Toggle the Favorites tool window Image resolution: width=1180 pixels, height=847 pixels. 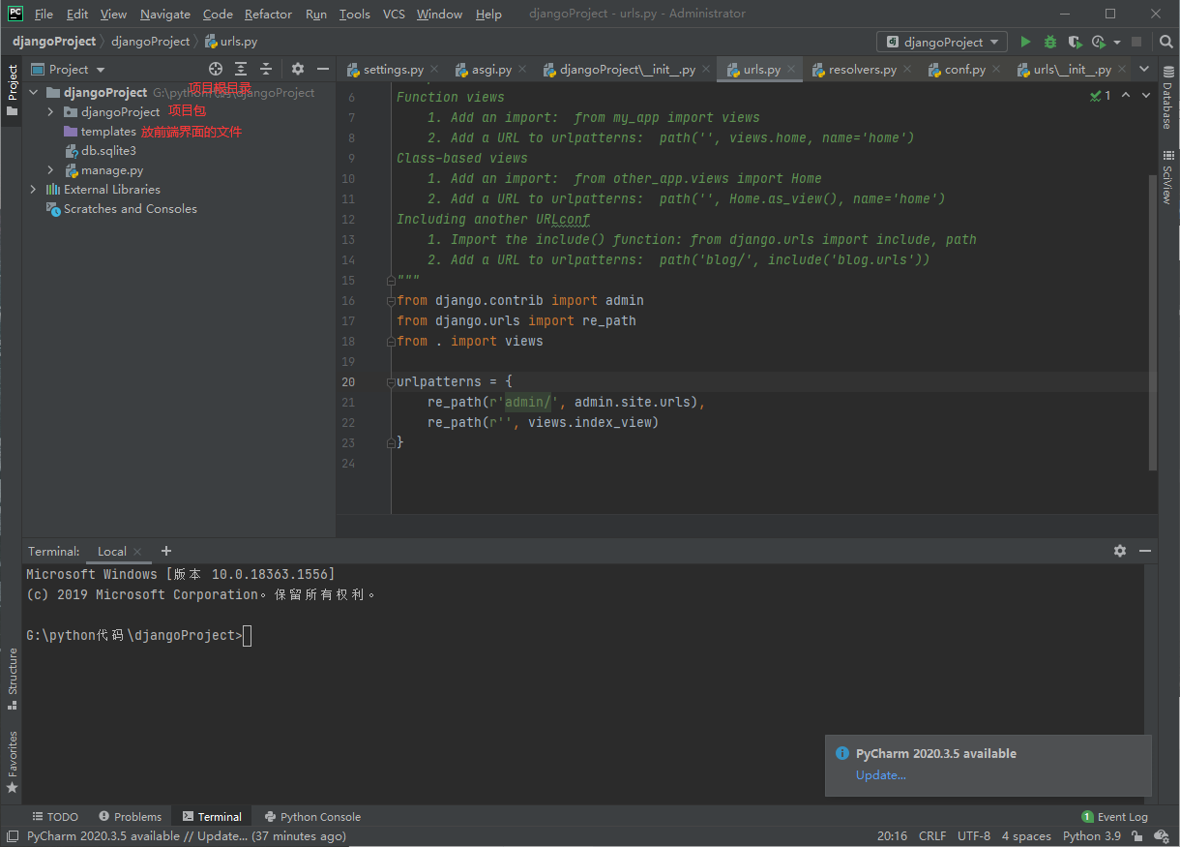13,762
